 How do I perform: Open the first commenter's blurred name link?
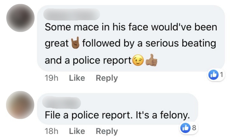(x=72, y=14)
